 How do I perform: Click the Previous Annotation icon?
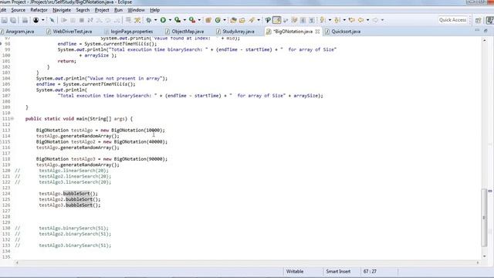tap(337, 20)
